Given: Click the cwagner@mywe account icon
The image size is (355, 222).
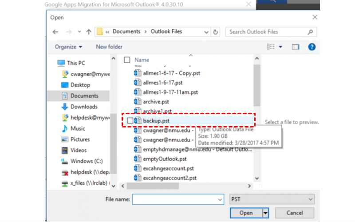Looking at the screenshot, I should 65,74.
